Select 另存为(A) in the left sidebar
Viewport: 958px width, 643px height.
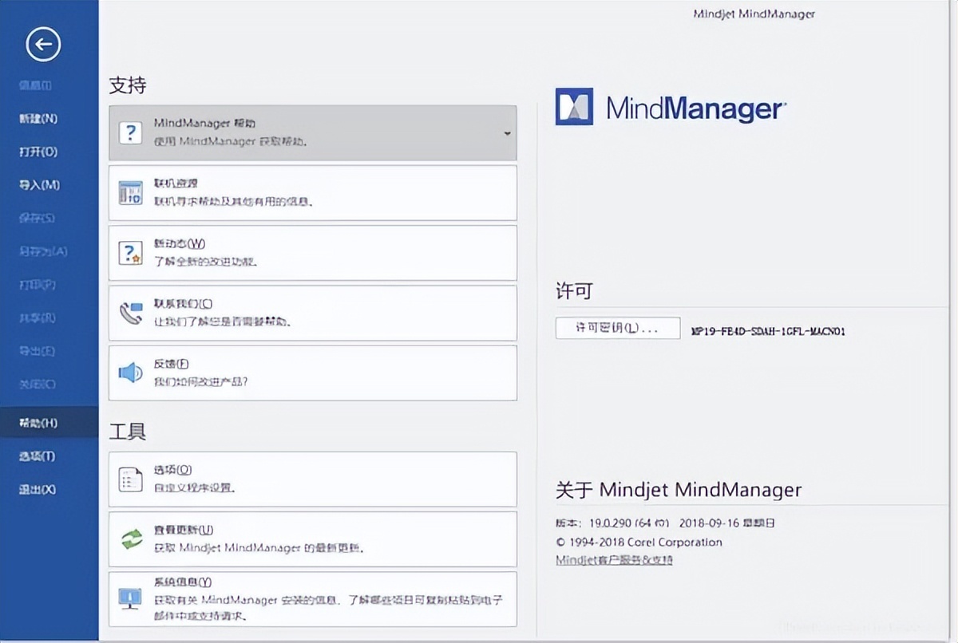[x=43, y=251]
